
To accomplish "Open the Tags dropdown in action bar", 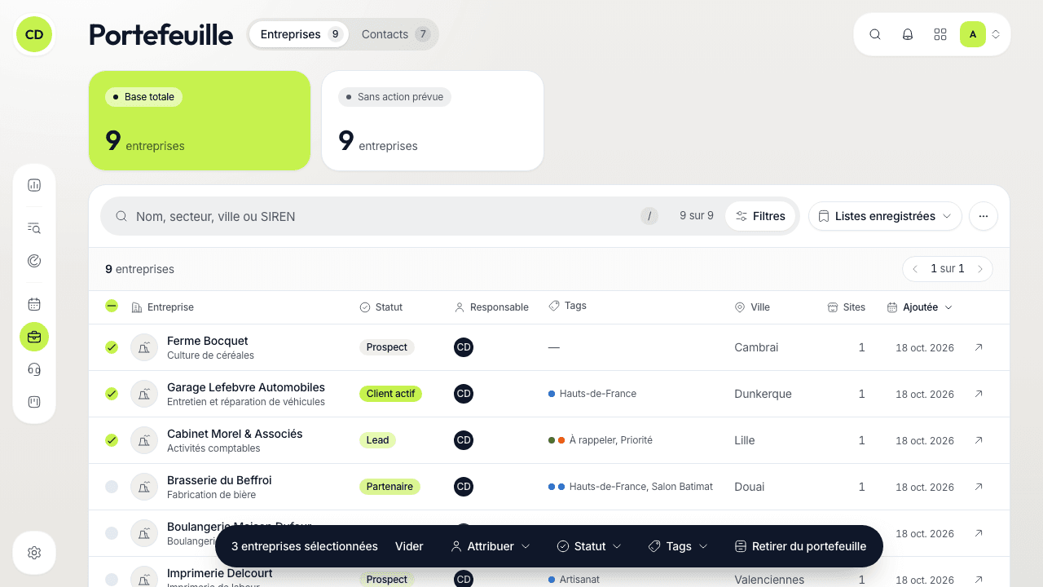I will [x=678, y=546].
